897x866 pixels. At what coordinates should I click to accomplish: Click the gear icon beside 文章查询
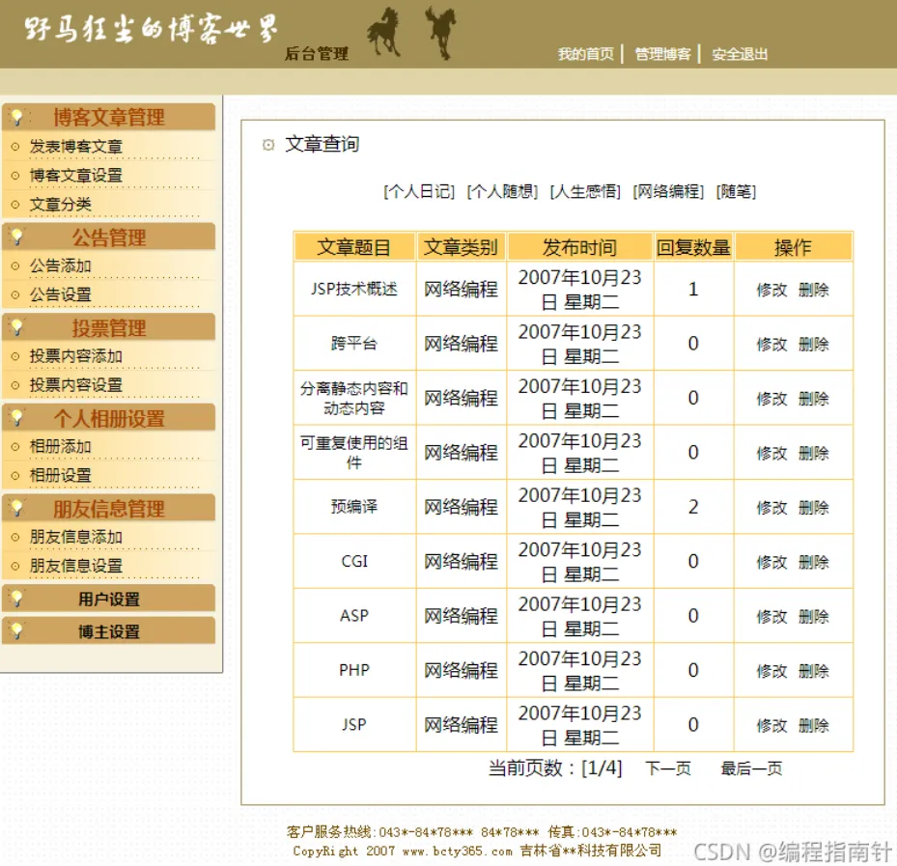click(x=268, y=145)
